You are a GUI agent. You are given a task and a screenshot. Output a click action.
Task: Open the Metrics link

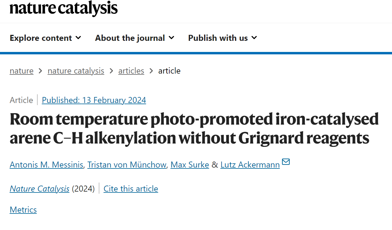coord(23,210)
